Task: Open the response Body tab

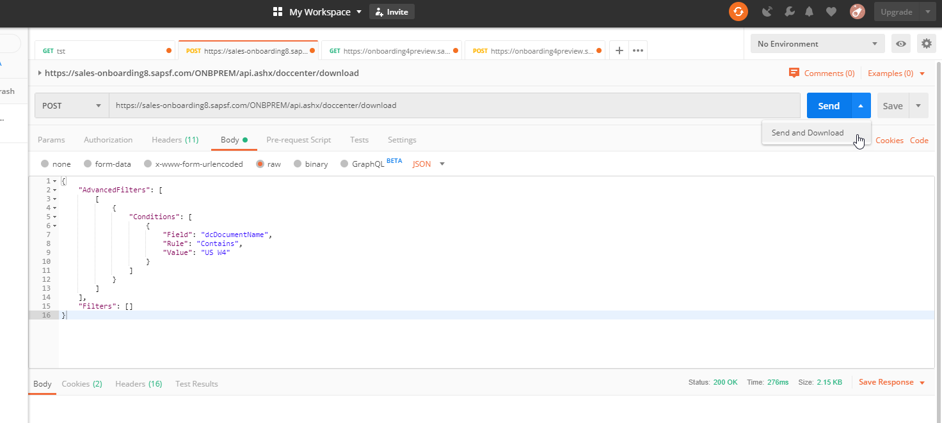Action: tap(42, 383)
